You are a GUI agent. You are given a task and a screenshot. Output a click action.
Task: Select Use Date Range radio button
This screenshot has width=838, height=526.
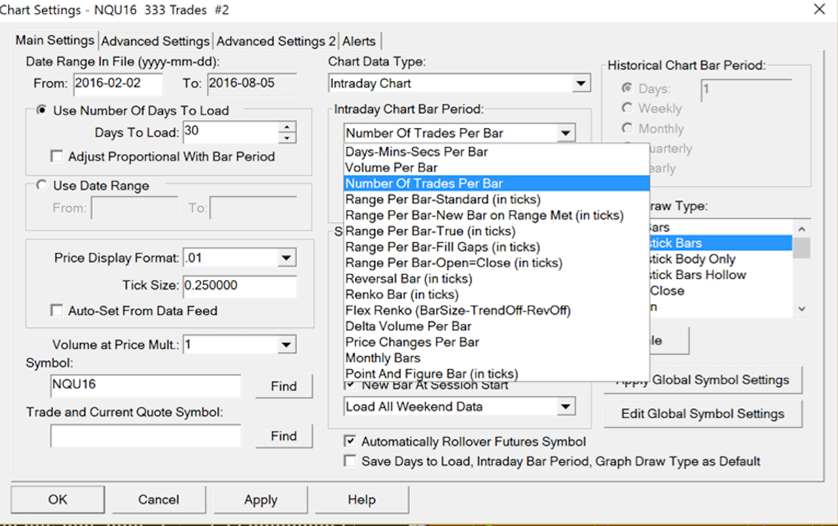click(42, 186)
